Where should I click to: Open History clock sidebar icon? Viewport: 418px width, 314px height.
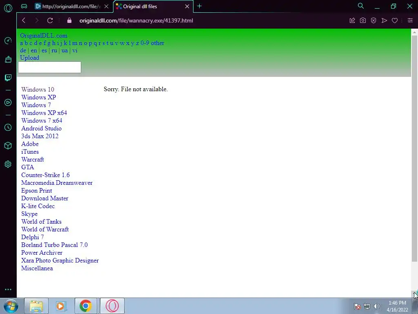click(x=8, y=128)
